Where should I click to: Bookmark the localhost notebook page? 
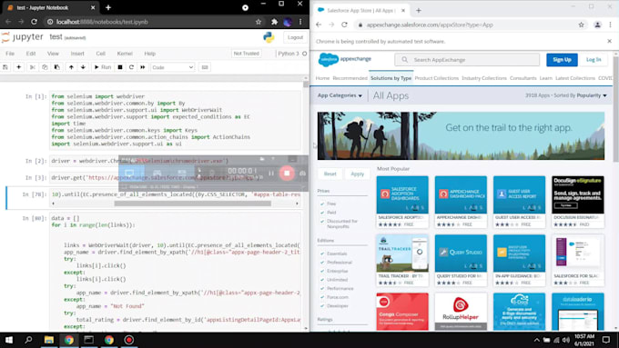pos(259,22)
